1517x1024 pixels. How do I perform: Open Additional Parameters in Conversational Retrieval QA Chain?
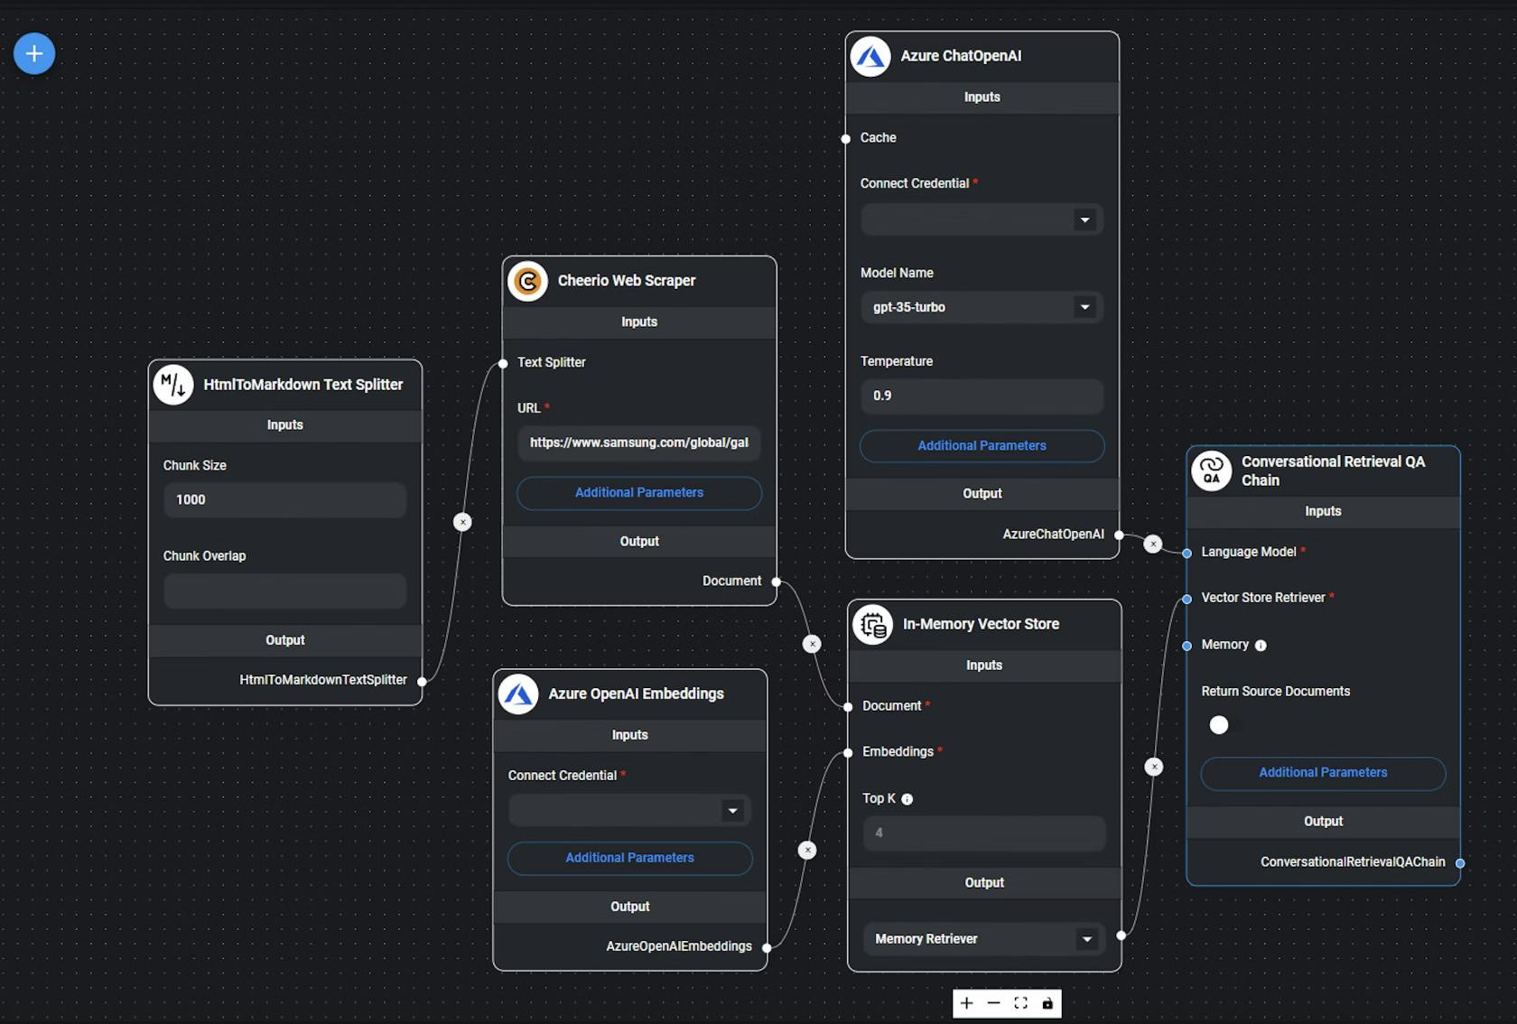[x=1323, y=773]
